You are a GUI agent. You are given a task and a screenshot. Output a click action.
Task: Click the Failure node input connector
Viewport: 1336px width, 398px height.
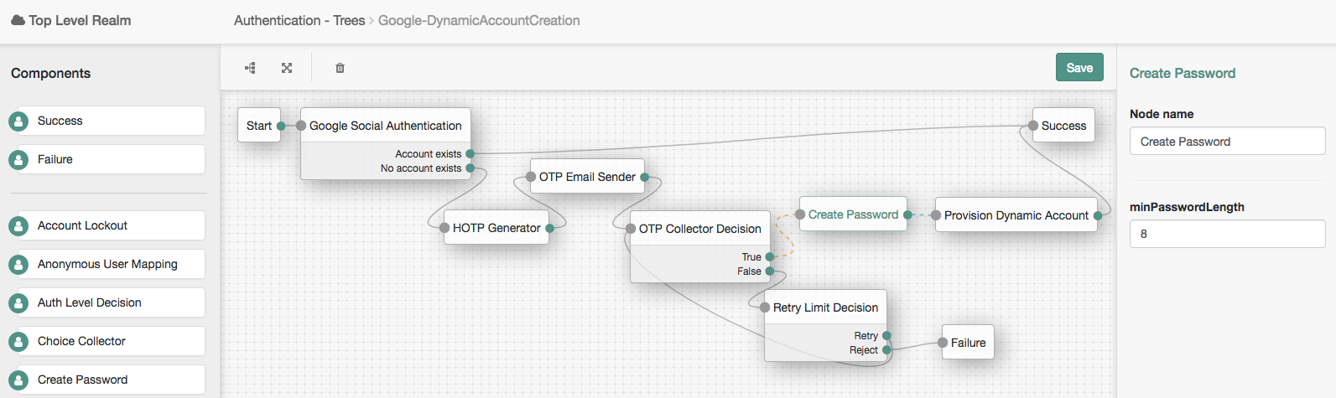pyautogui.click(x=943, y=343)
